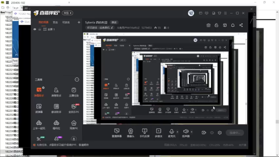Open the 读弹幕 read-danmaku tool
279x157 pixels.
click(39, 109)
